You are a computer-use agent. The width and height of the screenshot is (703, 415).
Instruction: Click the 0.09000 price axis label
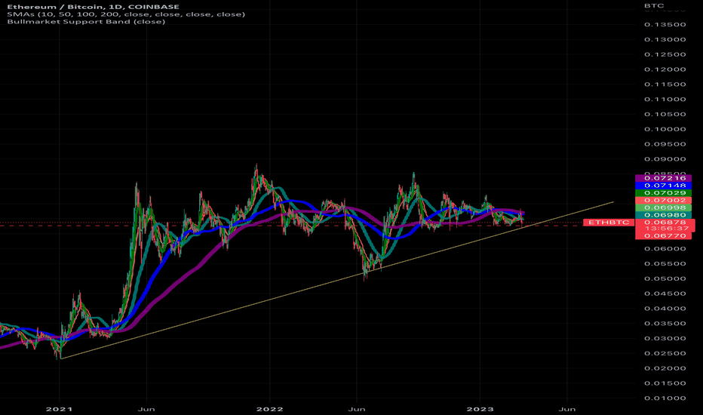[x=665, y=159]
